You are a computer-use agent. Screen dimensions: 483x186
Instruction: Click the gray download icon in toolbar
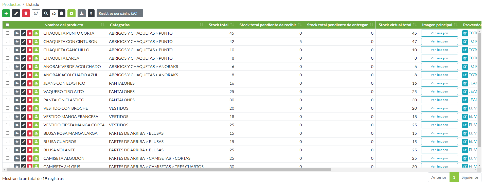pos(81,13)
